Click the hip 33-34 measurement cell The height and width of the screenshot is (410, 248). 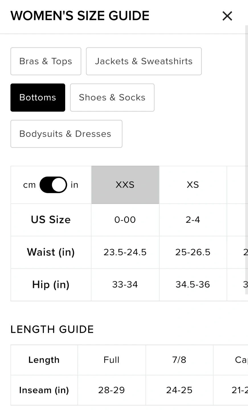[x=125, y=284]
